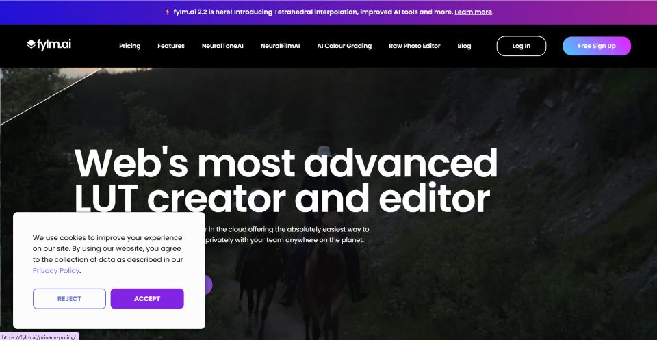Open Raw Photo Editor page
Screen dimensions: 657x340
click(415, 46)
